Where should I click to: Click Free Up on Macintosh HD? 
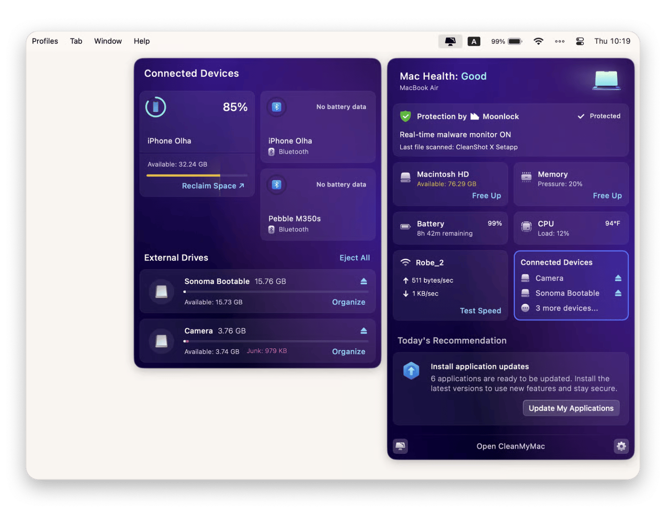pos(486,196)
